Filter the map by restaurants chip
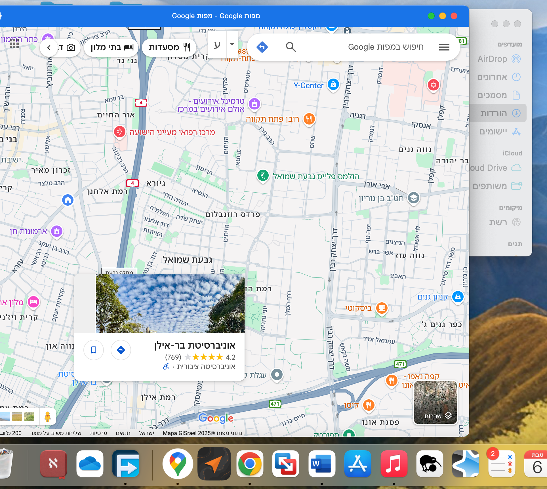Image resolution: width=547 pixels, height=489 pixels. click(x=169, y=47)
